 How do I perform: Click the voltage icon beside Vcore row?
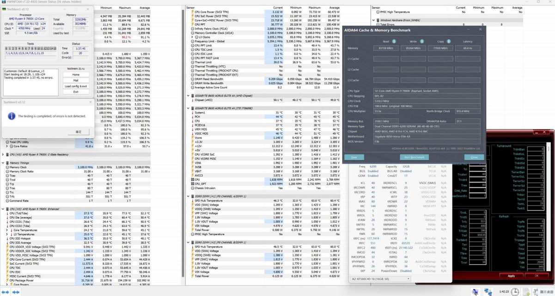coord(193,137)
